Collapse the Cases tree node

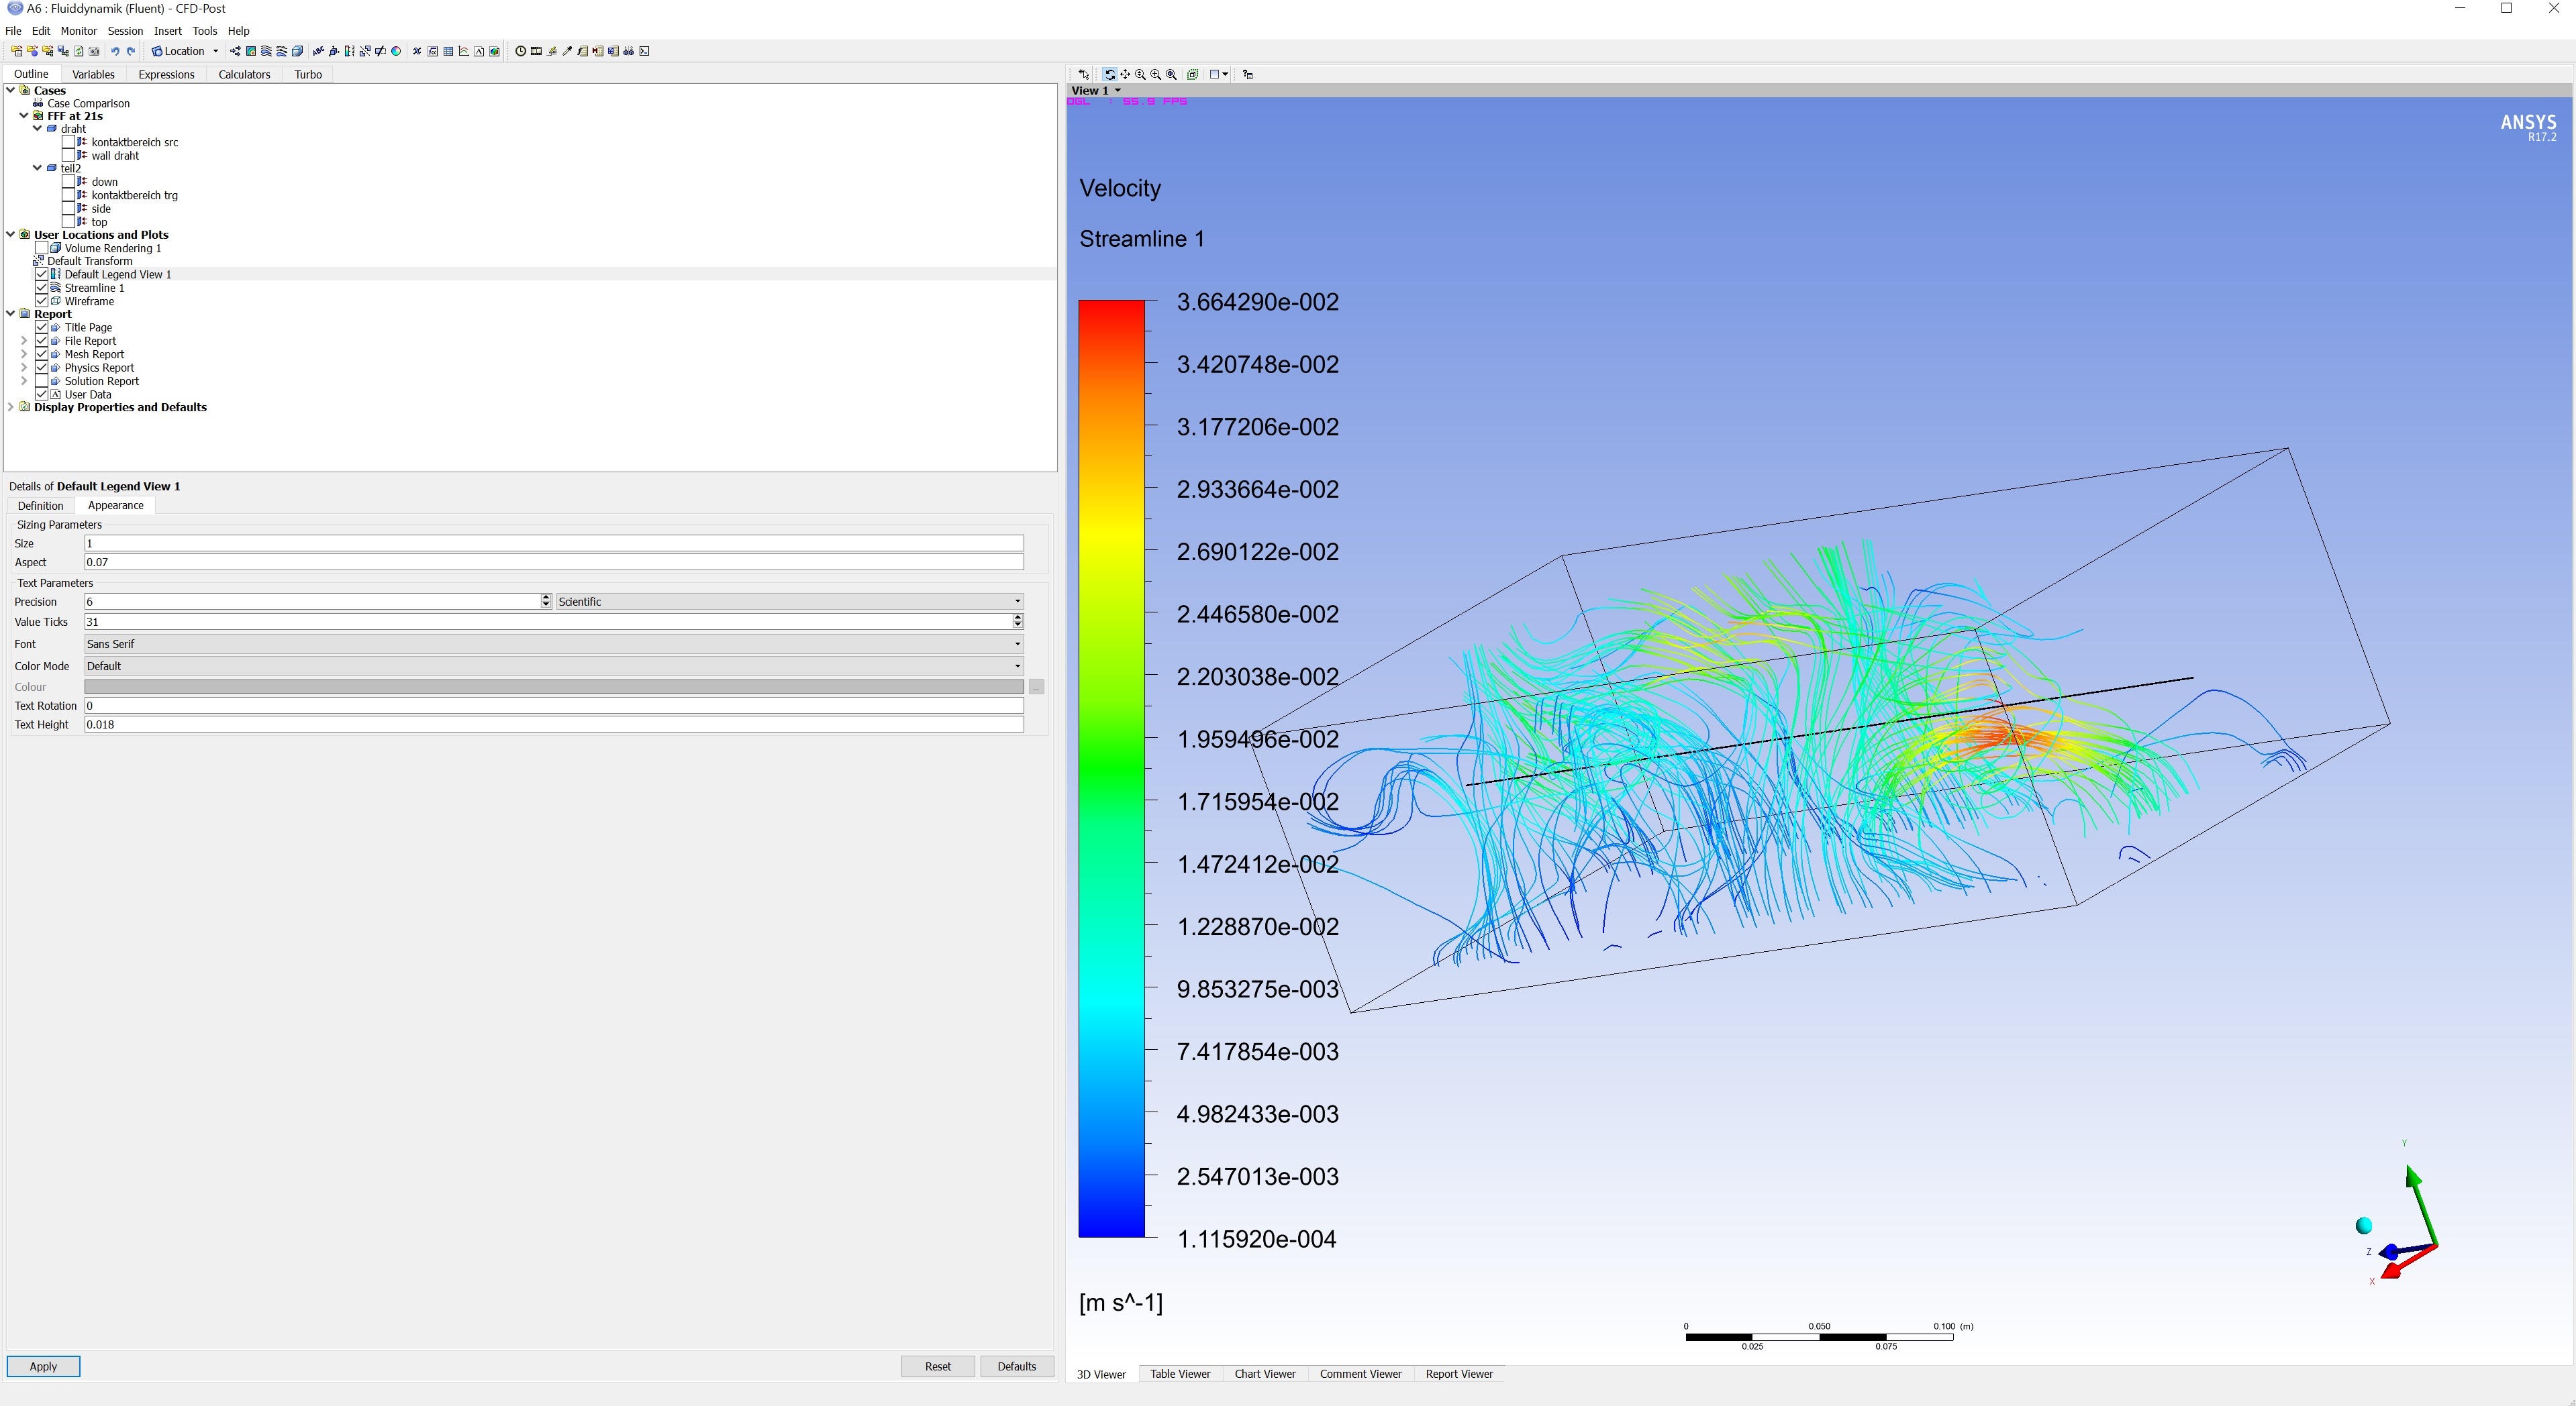click(11, 90)
